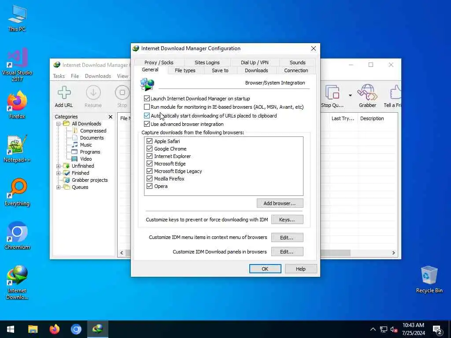Switch to the Sounds tab
451x338 pixels.
[297, 62]
